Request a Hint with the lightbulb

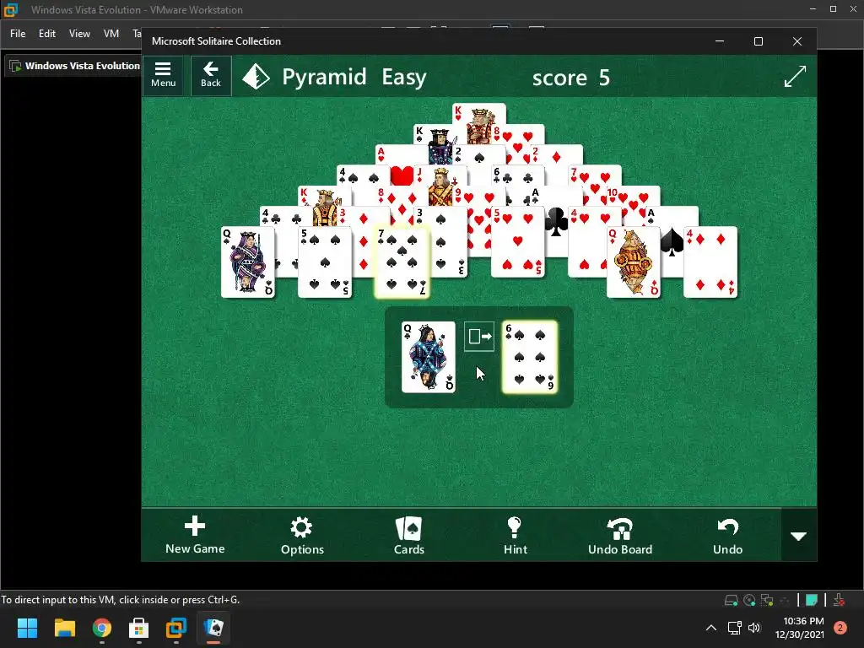point(516,535)
